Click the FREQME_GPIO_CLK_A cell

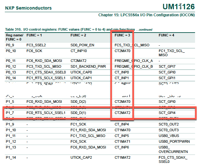click(x=134, y=60)
